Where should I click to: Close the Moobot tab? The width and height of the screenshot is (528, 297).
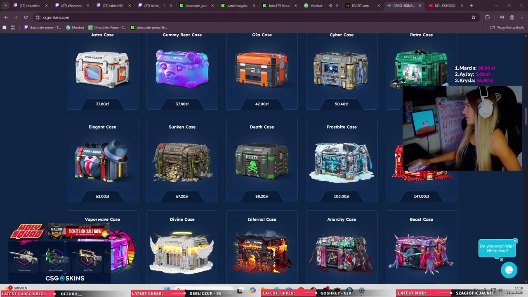point(337,6)
